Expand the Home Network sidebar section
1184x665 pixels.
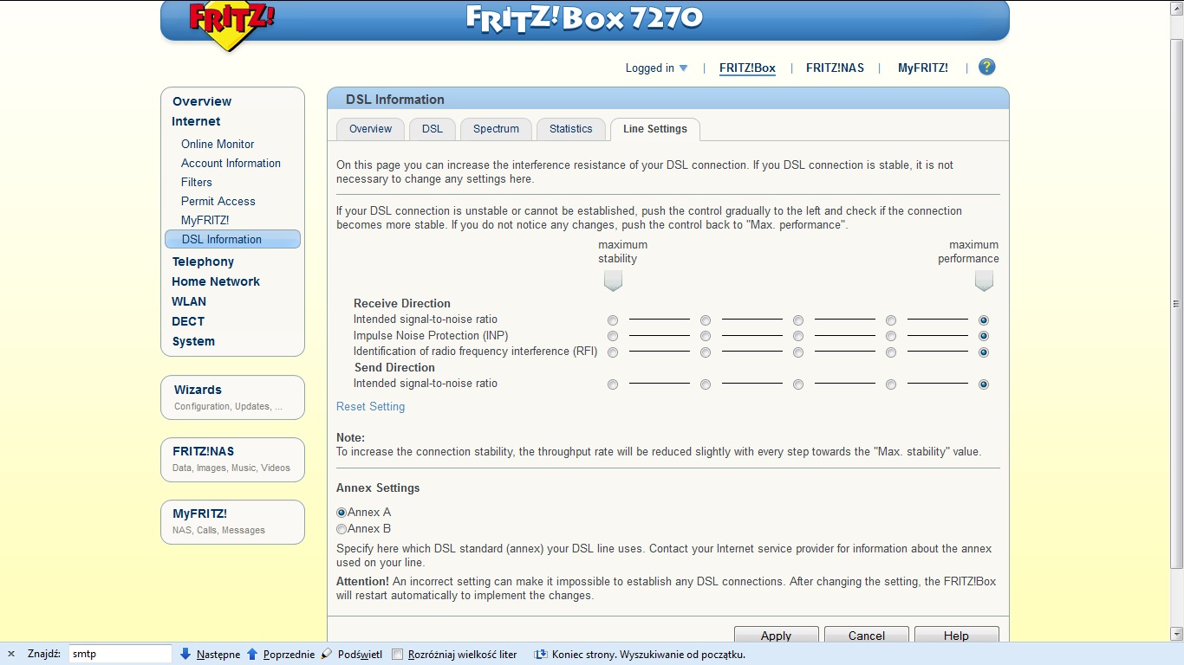216,281
